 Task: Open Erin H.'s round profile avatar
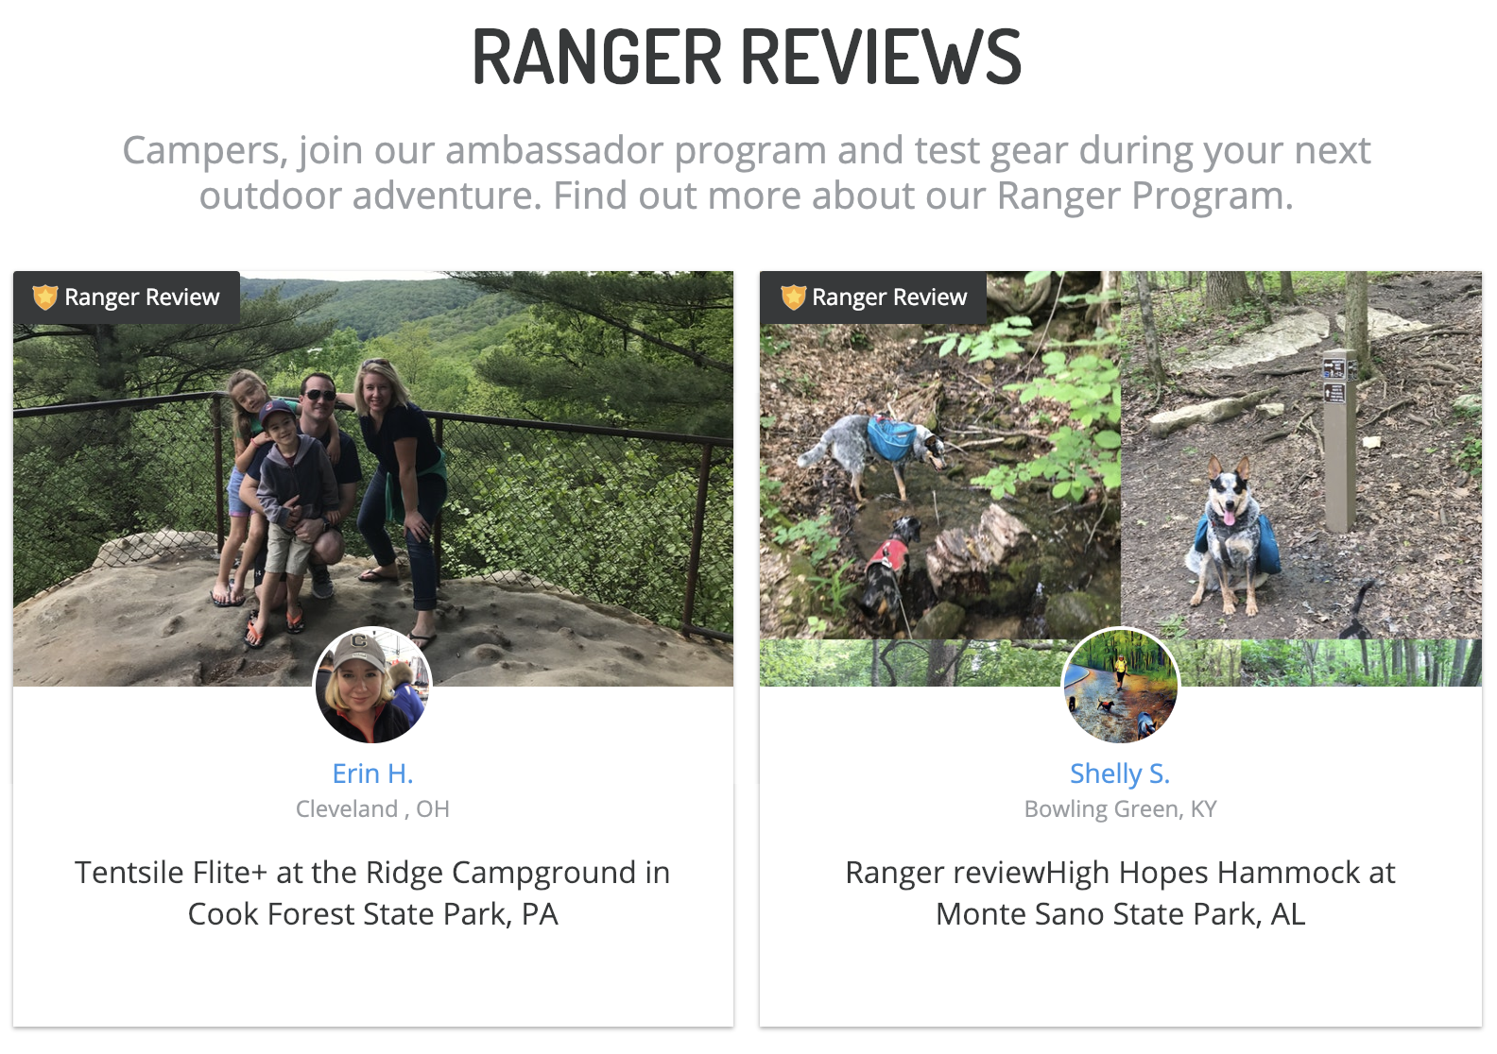tap(372, 686)
